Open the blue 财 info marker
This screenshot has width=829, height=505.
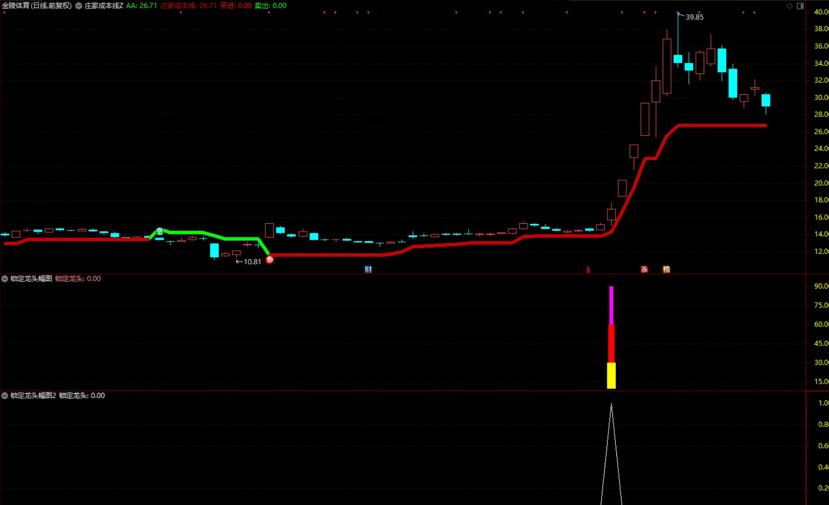pos(368,270)
